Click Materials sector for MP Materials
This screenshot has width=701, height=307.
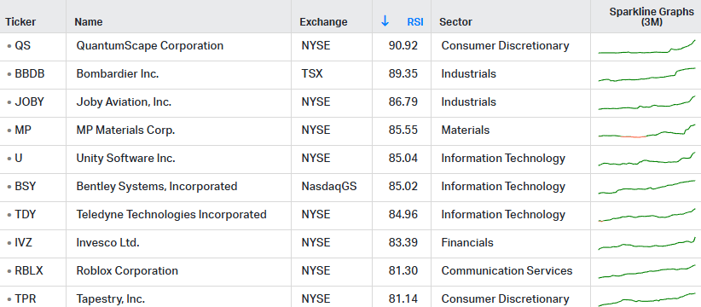466,130
